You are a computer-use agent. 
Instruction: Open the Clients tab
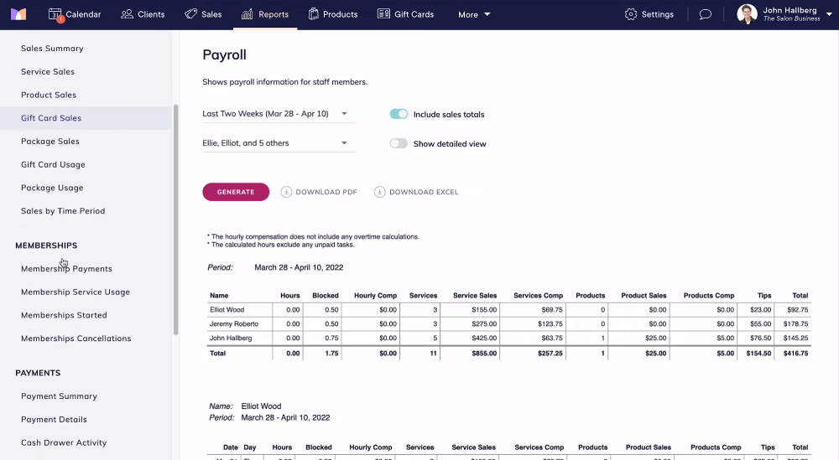143,15
